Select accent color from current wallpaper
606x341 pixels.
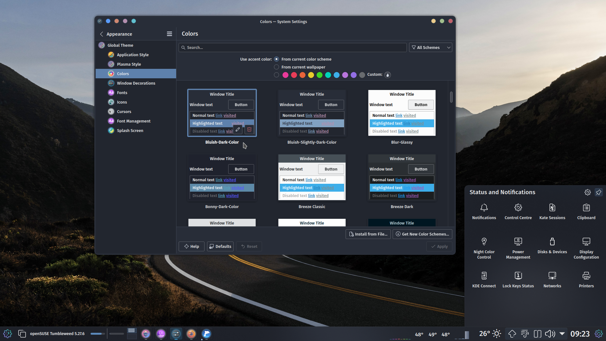tap(276, 67)
